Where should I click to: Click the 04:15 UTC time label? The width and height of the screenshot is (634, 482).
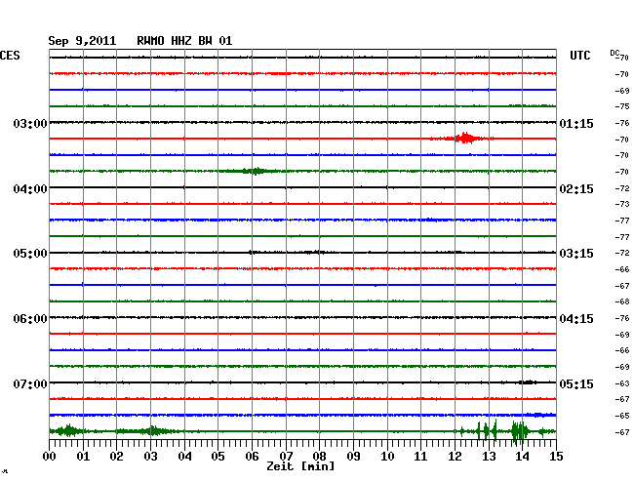tap(576, 319)
